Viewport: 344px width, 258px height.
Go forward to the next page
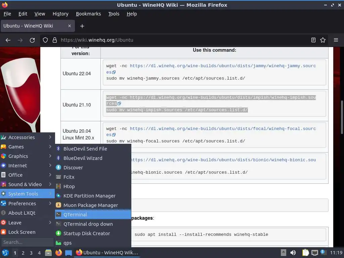[20, 40]
